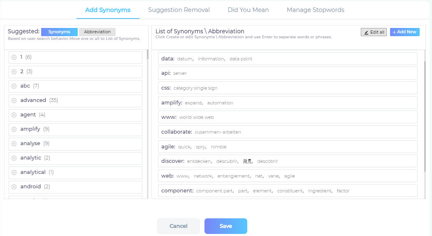
Task: Click the plus icon beside 'android'
Action: [x=14, y=187]
